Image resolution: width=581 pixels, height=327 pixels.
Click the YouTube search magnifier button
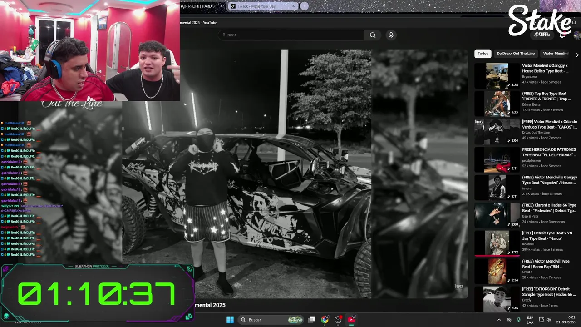(373, 35)
